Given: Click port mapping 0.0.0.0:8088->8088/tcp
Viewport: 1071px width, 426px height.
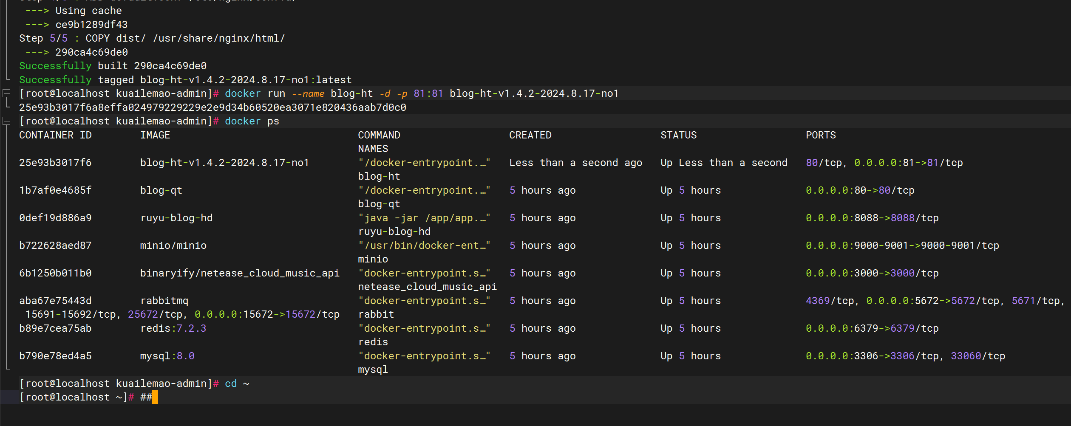Looking at the screenshot, I should pos(872,218).
